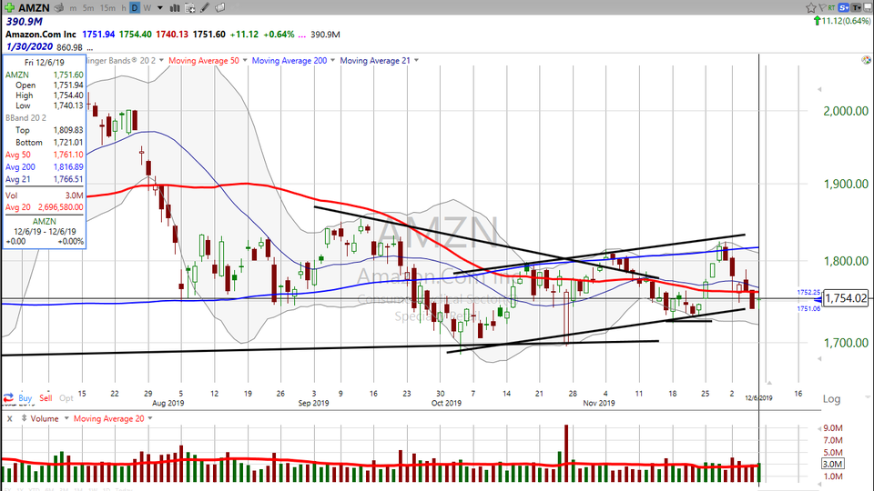874x491 pixels.
Task: Click the Oct 2019 time axis label
Action: point(446,403)
